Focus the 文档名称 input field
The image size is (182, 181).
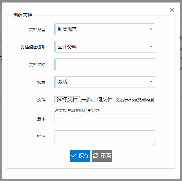tap(105, 64)
